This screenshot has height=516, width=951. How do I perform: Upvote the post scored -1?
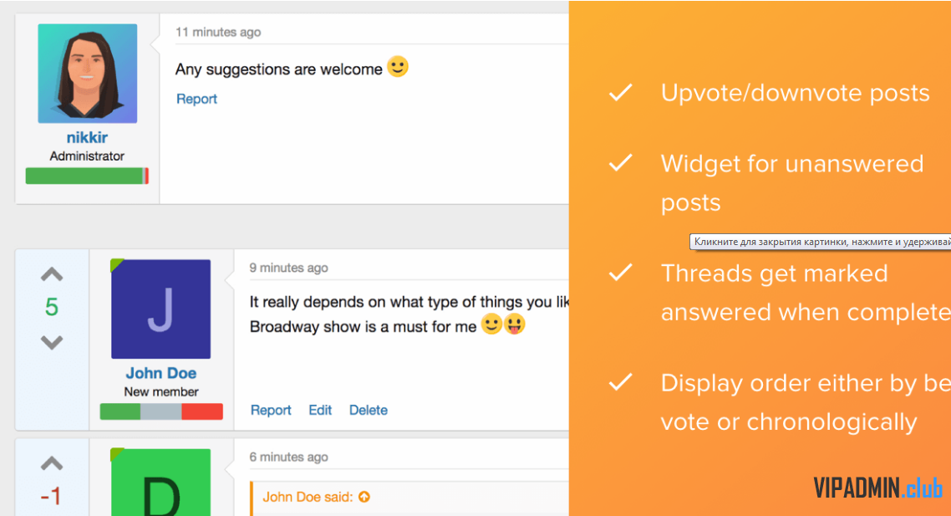pos(52,464)
